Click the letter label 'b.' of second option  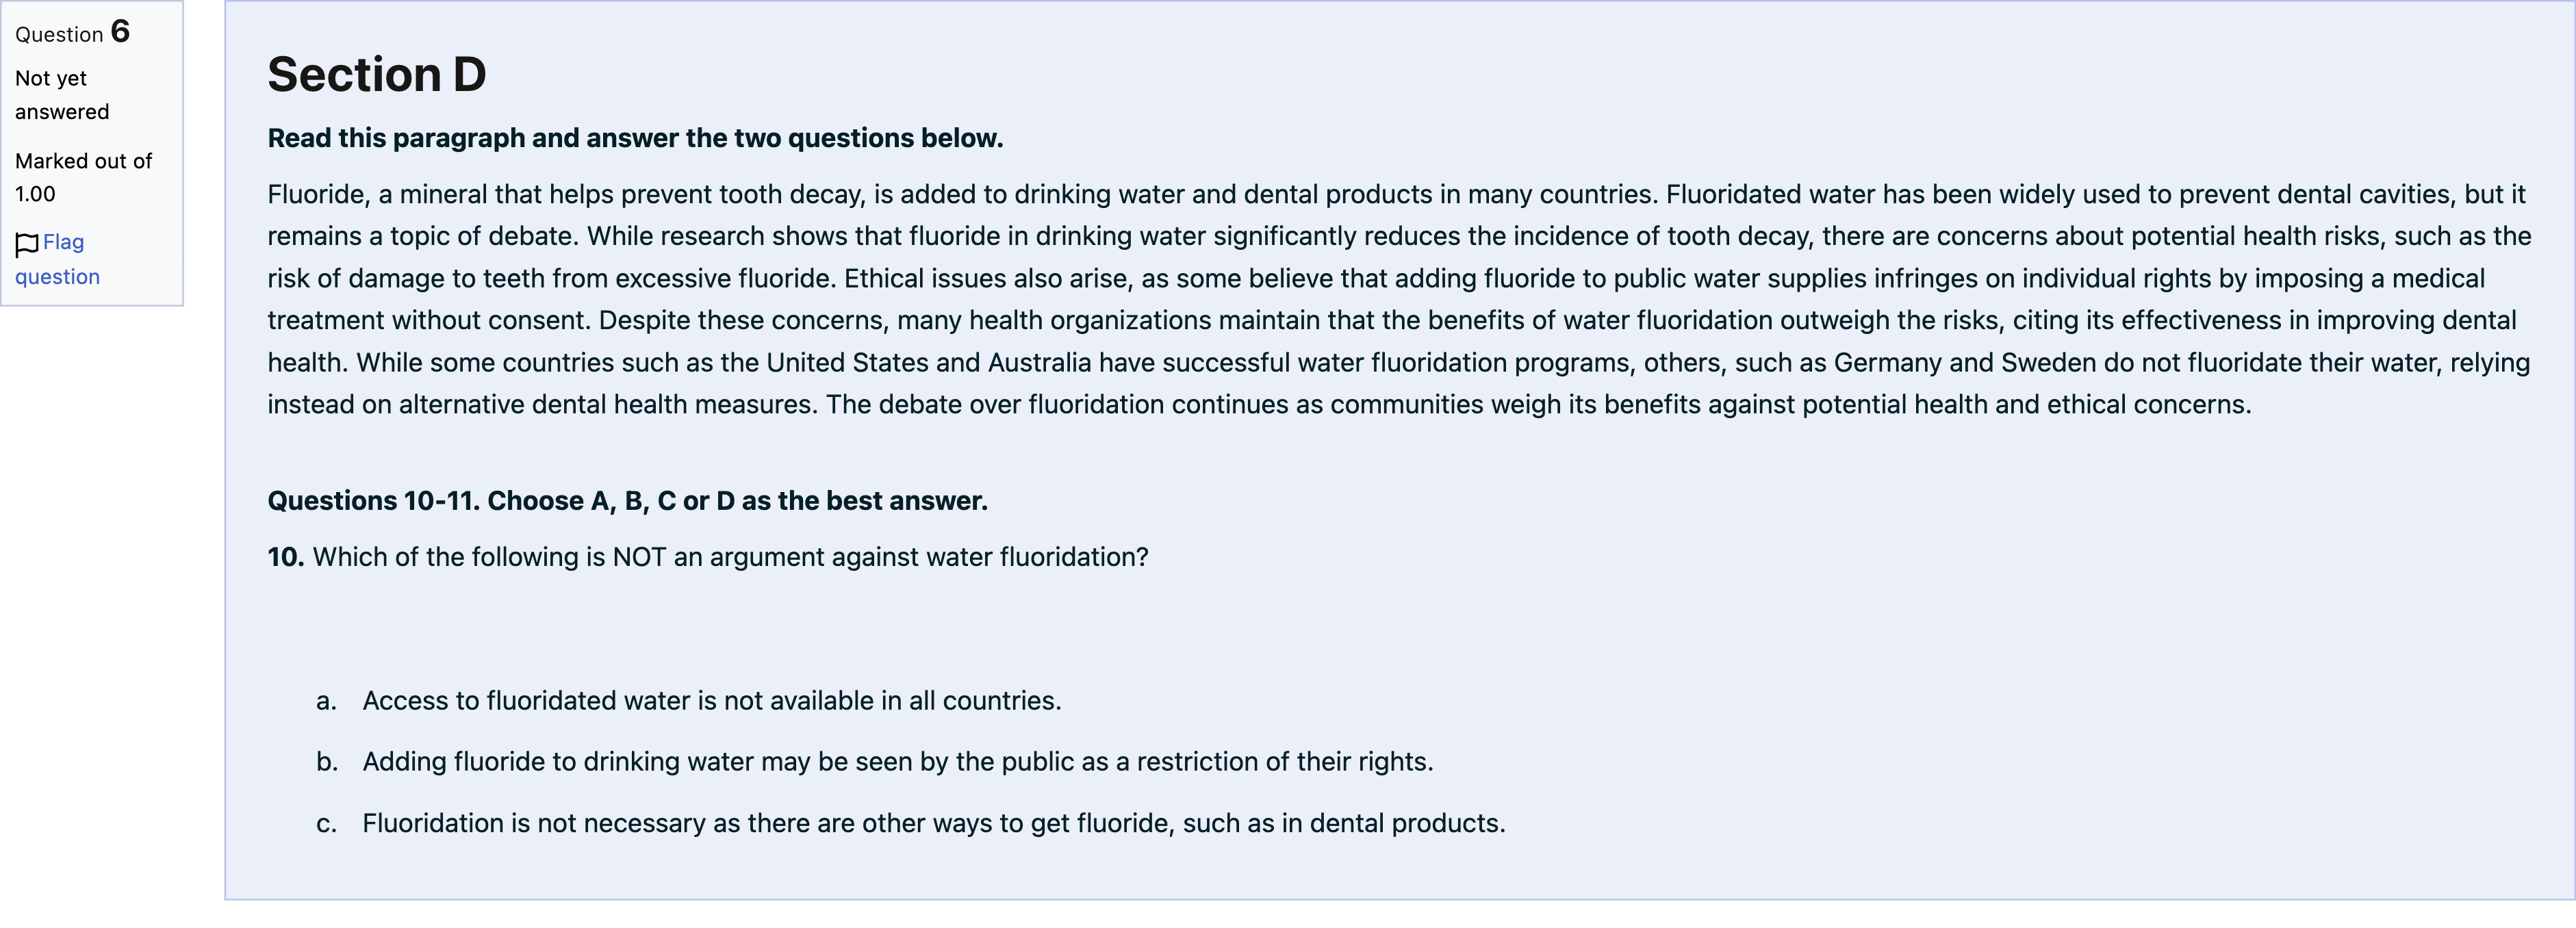point(327,762)
